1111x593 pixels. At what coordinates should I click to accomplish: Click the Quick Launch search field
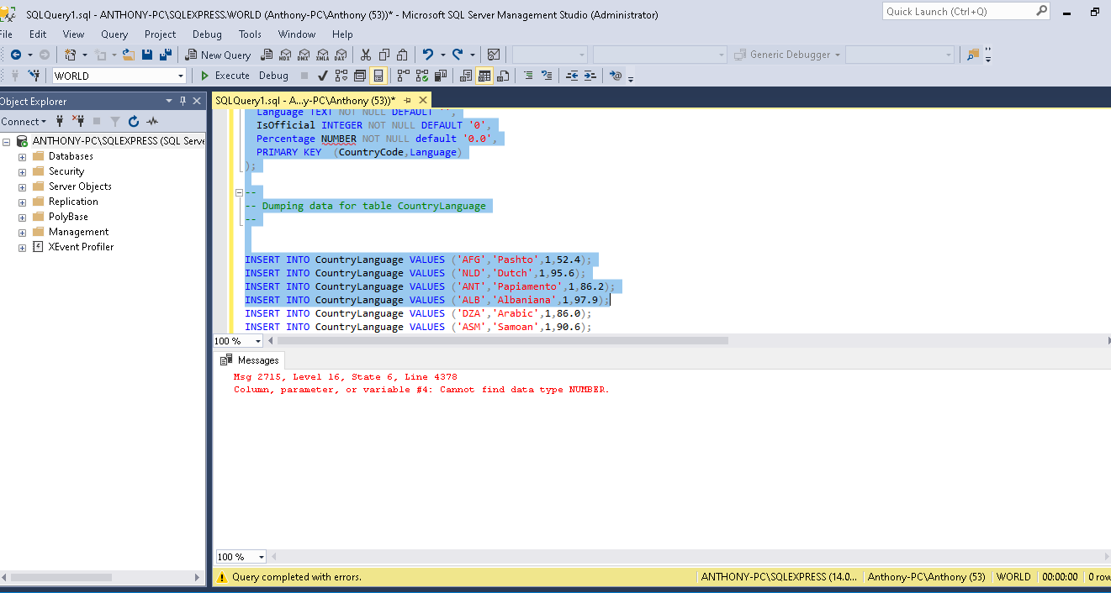click(x=958, y=12)
